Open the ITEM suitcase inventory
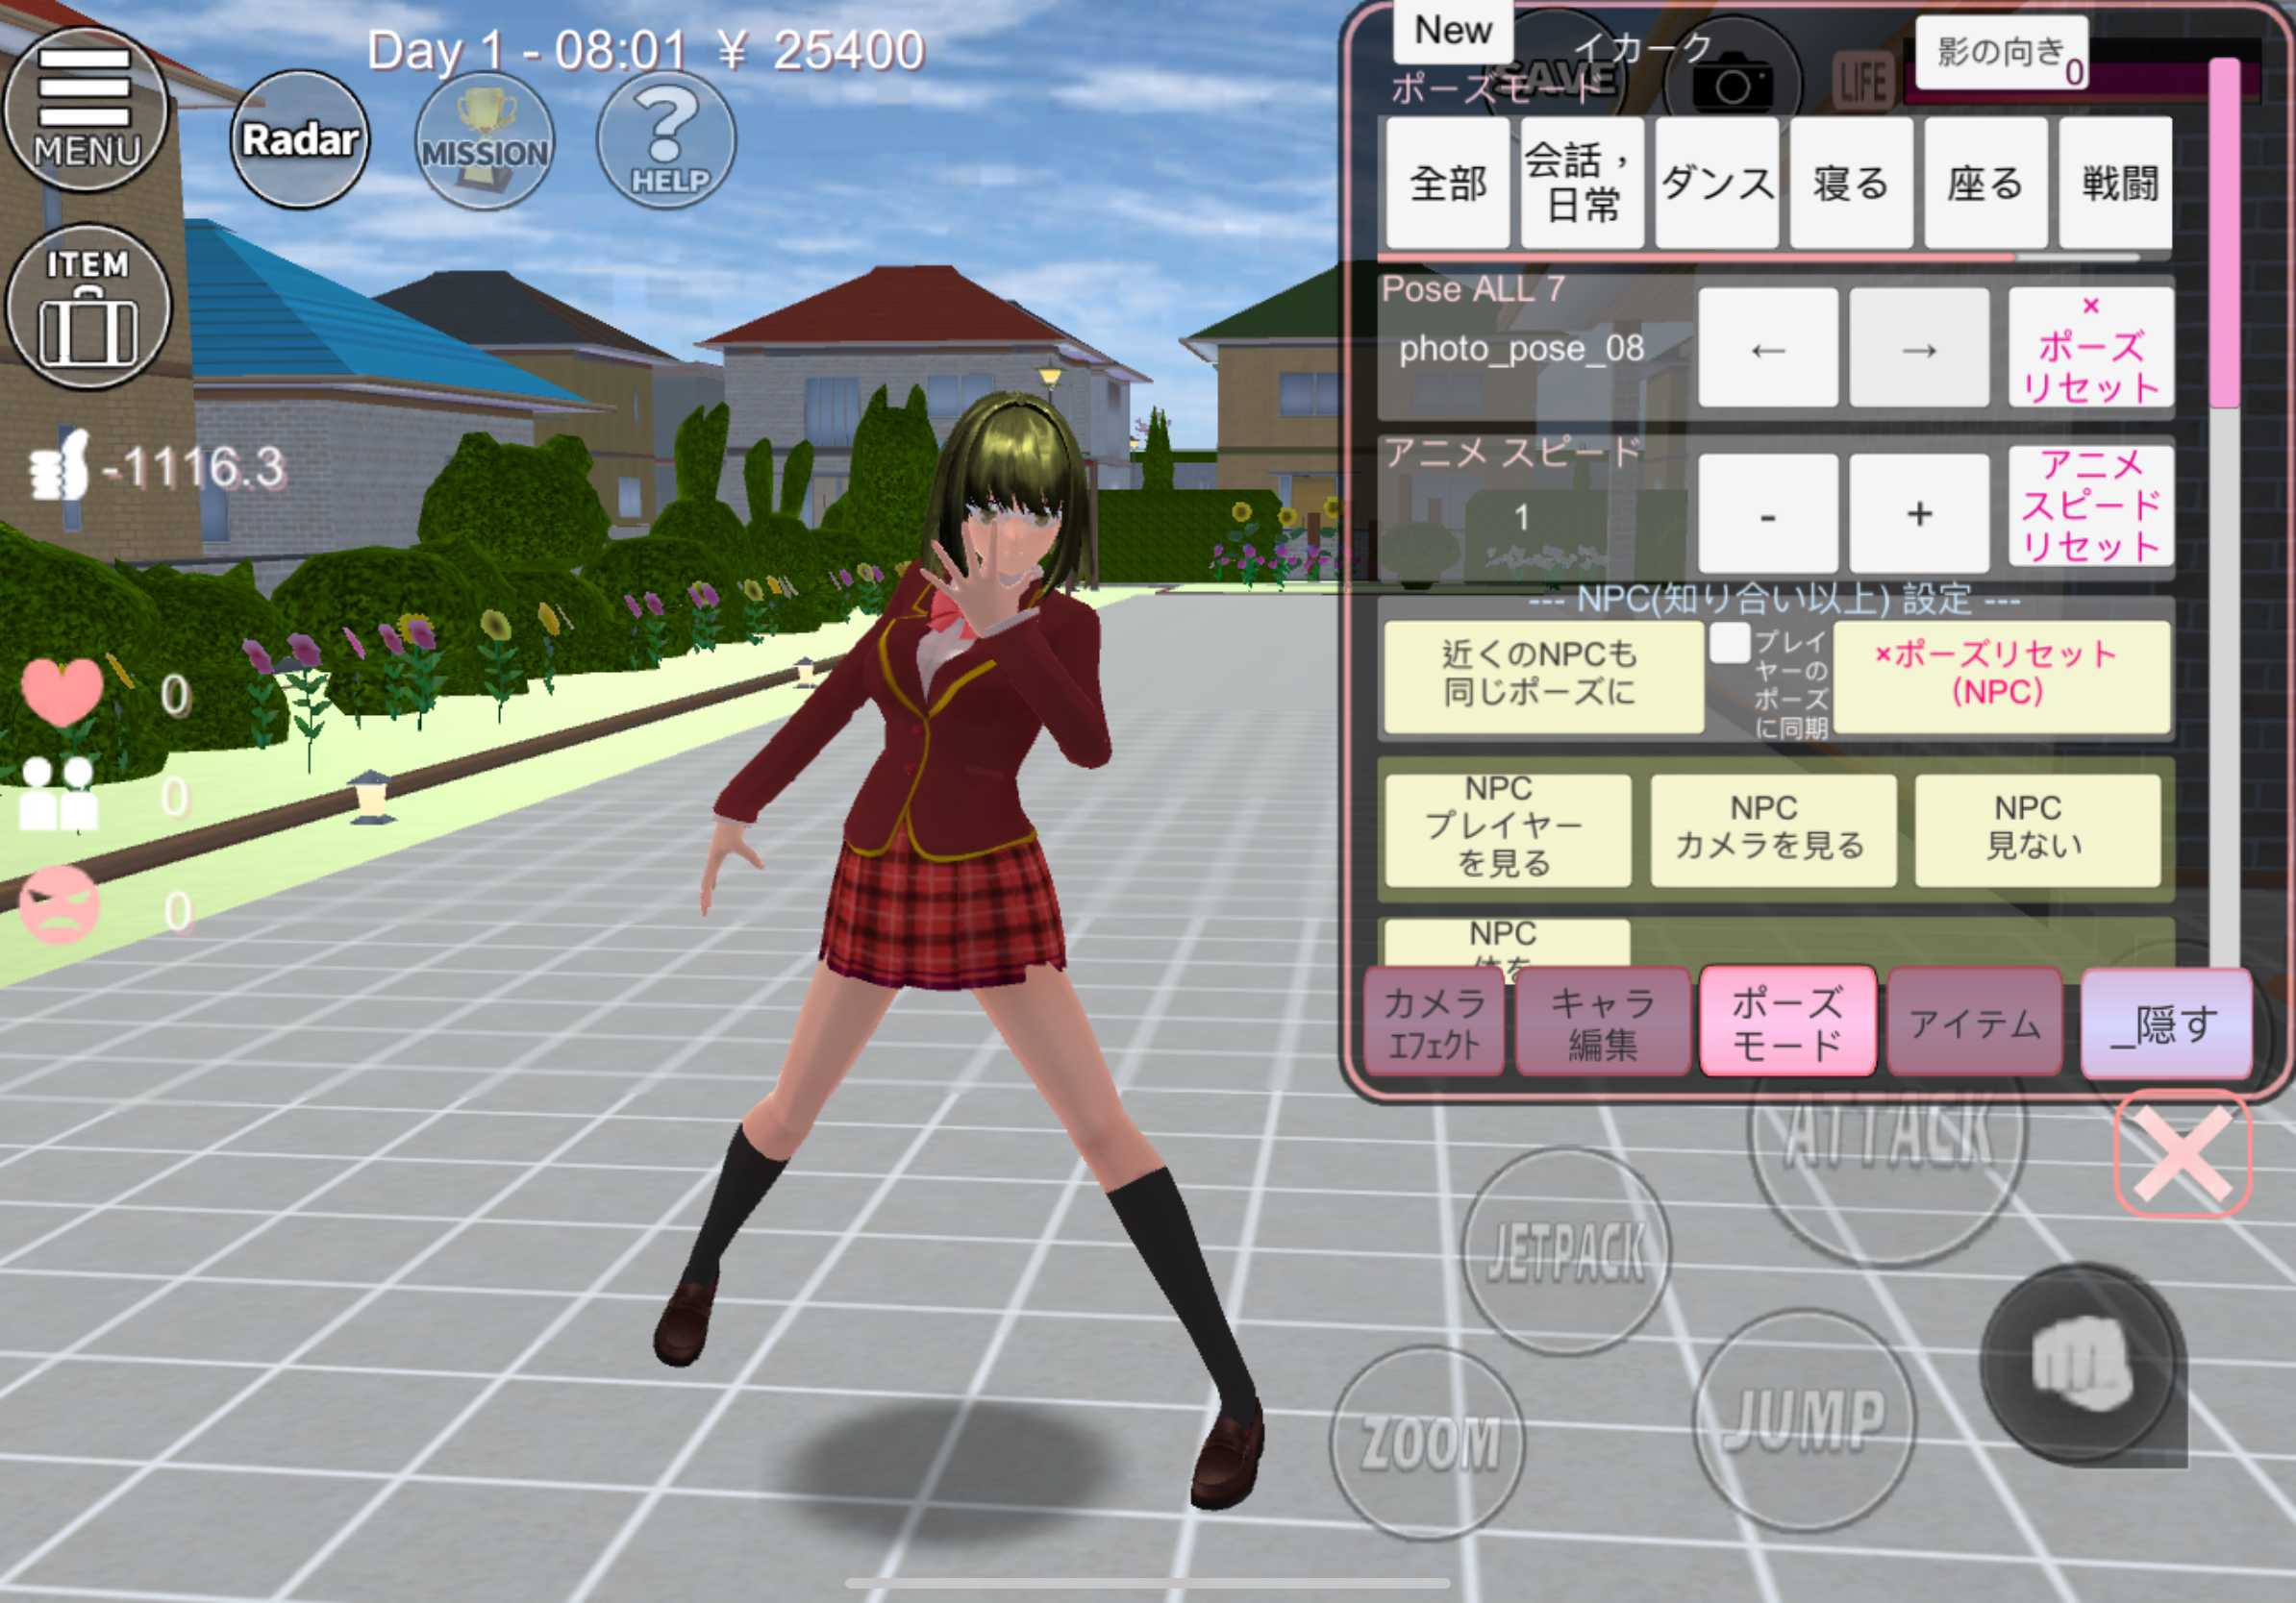Viewport: 2296px width, 1603px height. [x=88, y=306]
